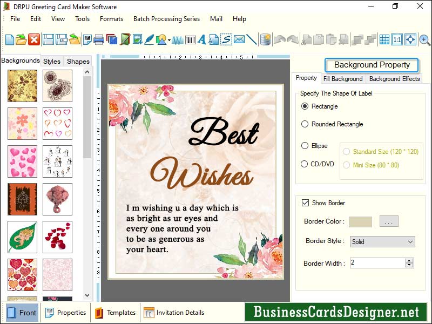432x324 pixels.
Task: Select the Rounded Rectangle shape option
Action: 305,124
